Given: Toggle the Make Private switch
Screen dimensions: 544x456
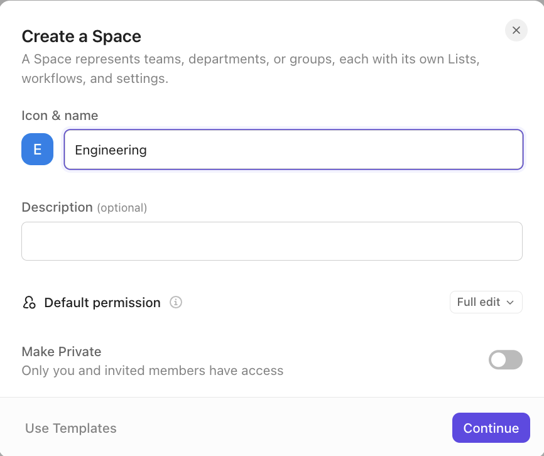Looking at the screenshot, I should click(x=506, y=360).
